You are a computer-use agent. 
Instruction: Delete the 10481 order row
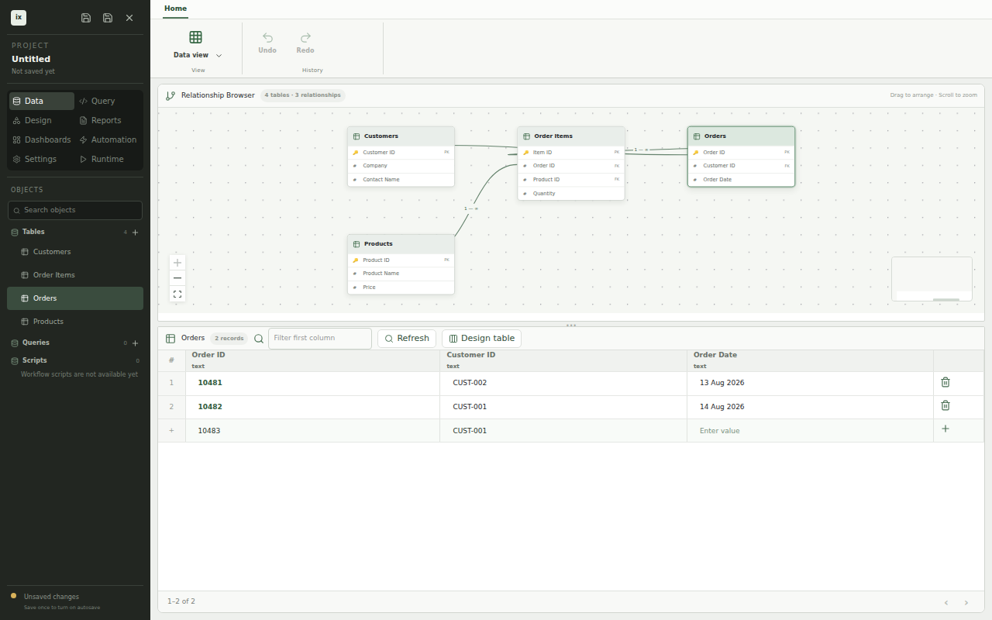coord(945,382)
